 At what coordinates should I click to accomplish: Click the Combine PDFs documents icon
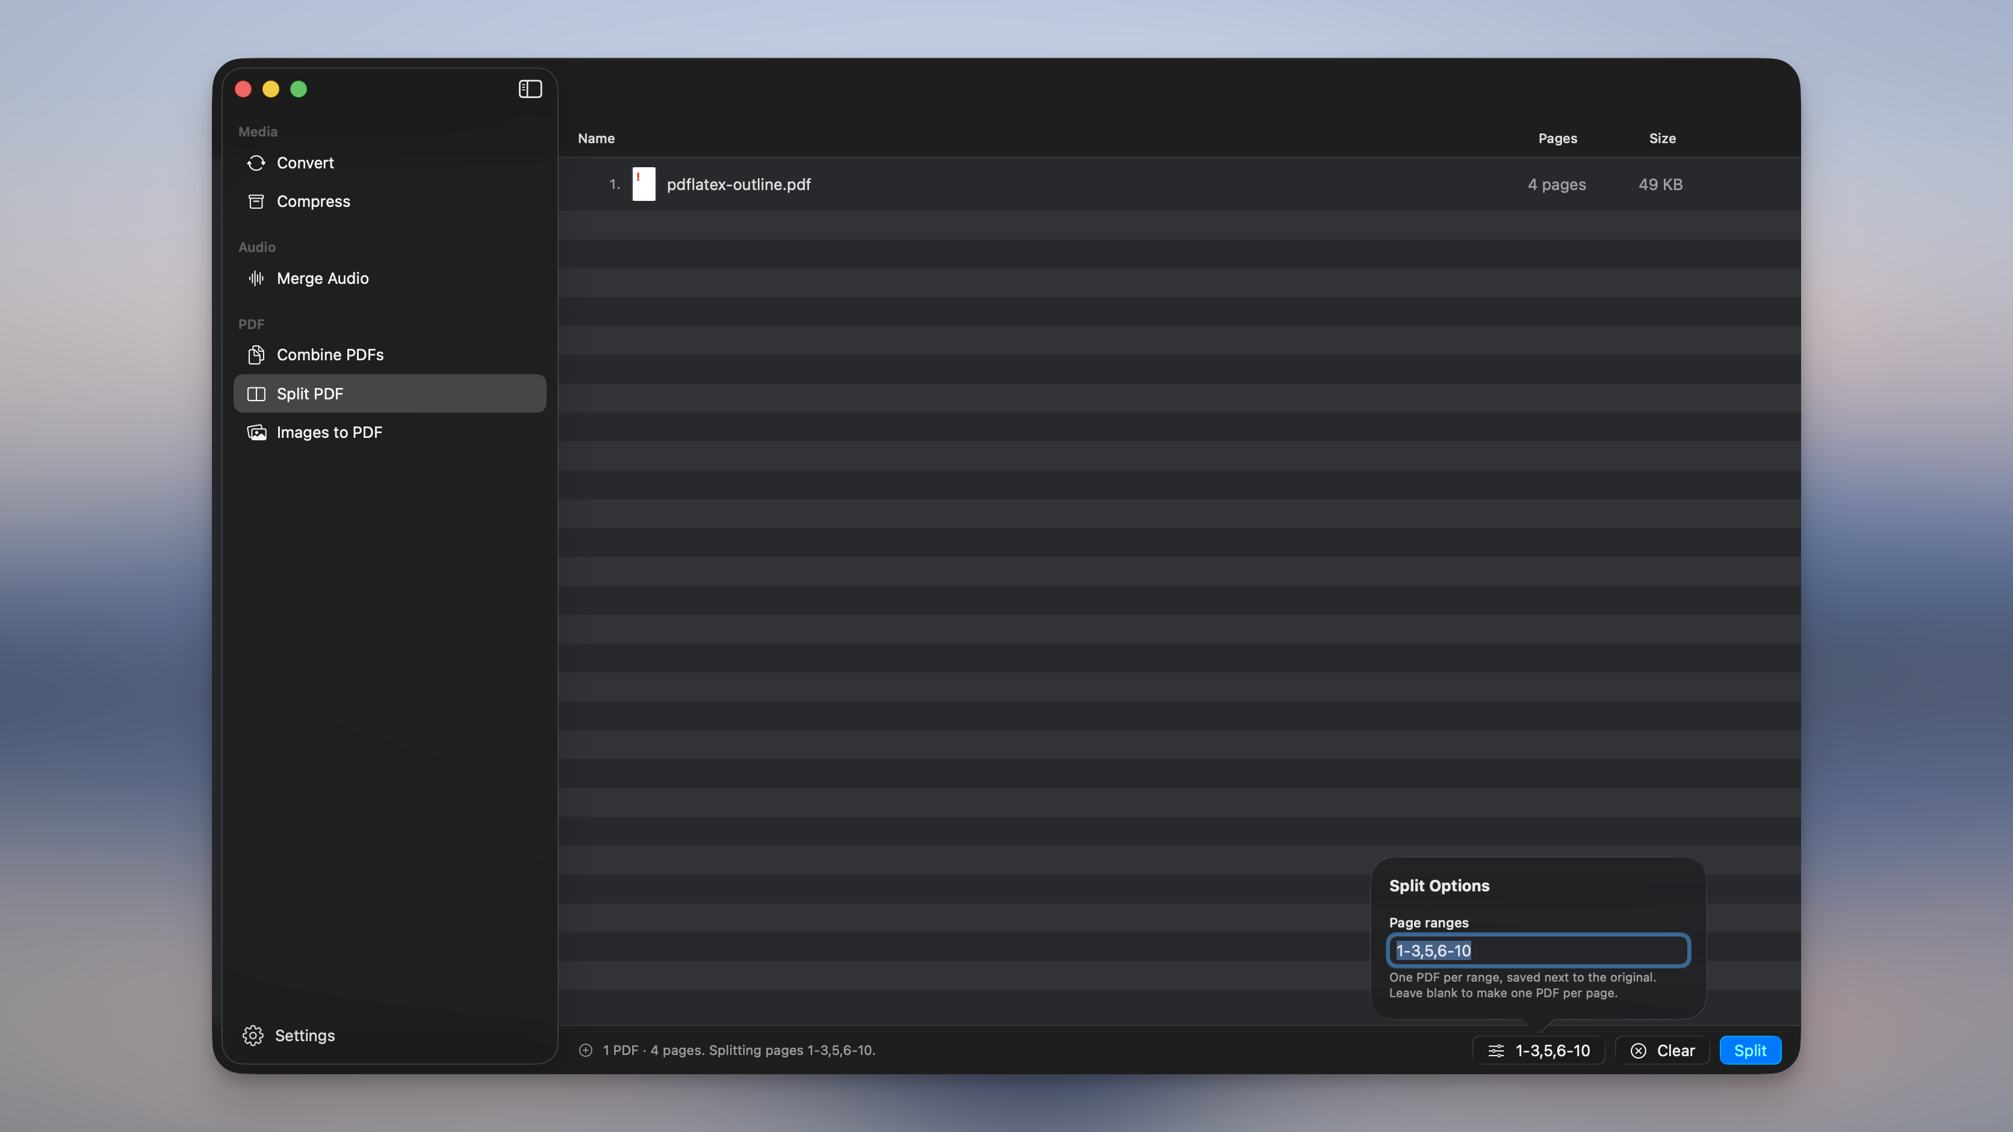tap(256, 354)
